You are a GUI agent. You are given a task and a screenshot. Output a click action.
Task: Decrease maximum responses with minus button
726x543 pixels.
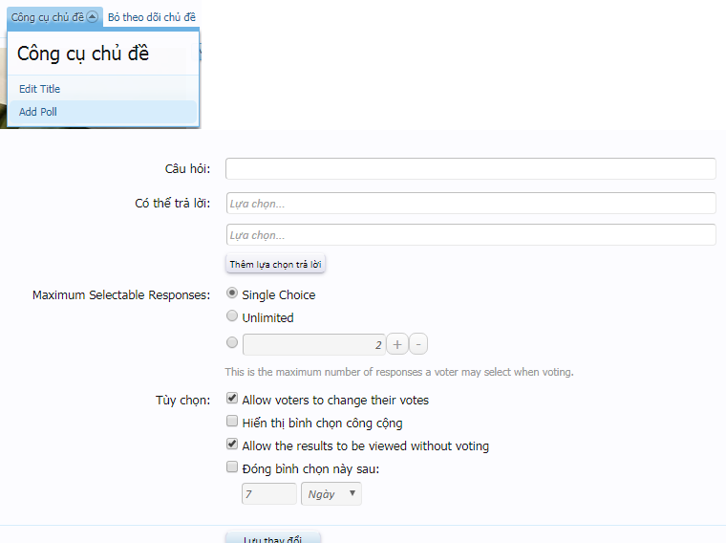(419, 344)
